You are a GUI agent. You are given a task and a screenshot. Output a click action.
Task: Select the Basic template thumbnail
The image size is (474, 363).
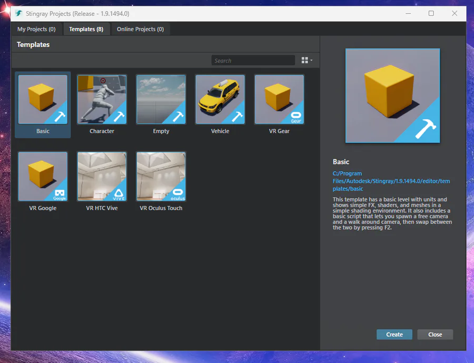pos(43,100)
